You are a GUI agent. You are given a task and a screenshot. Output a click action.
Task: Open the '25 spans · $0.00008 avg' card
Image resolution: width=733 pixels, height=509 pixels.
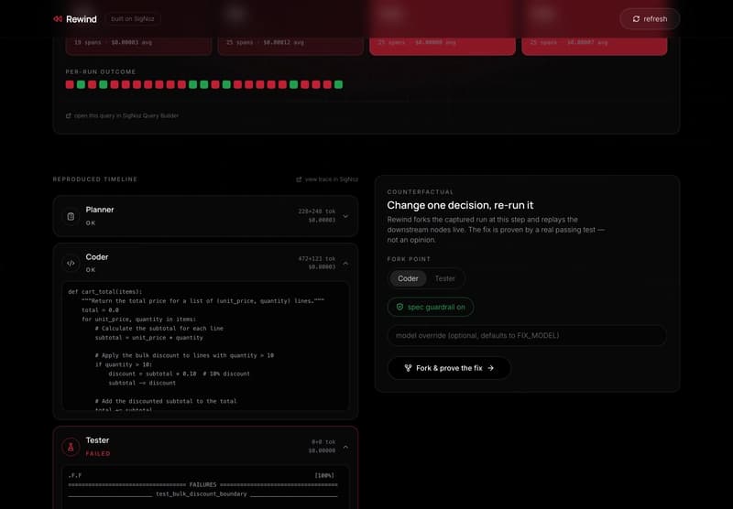(443, 44)
